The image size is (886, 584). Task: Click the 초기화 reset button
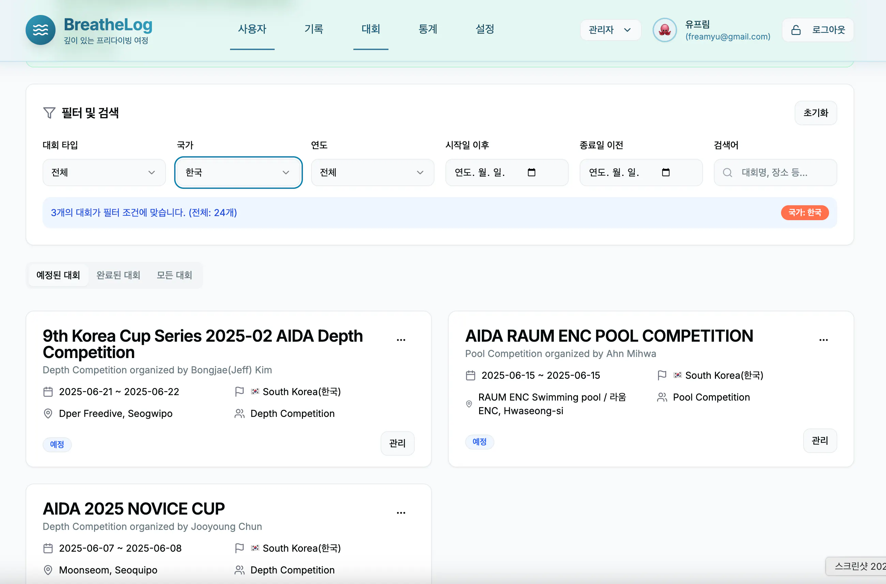[815, 113]
